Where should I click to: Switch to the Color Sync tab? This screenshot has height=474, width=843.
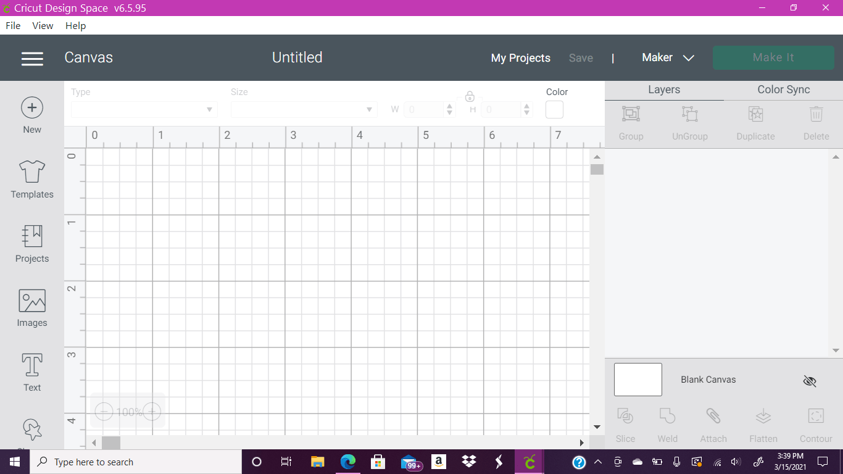[783, 89]
